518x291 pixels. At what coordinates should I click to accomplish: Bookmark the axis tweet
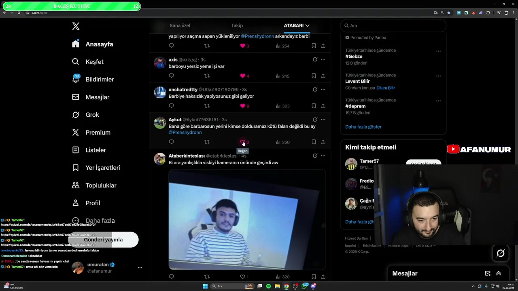click(314, 76)
